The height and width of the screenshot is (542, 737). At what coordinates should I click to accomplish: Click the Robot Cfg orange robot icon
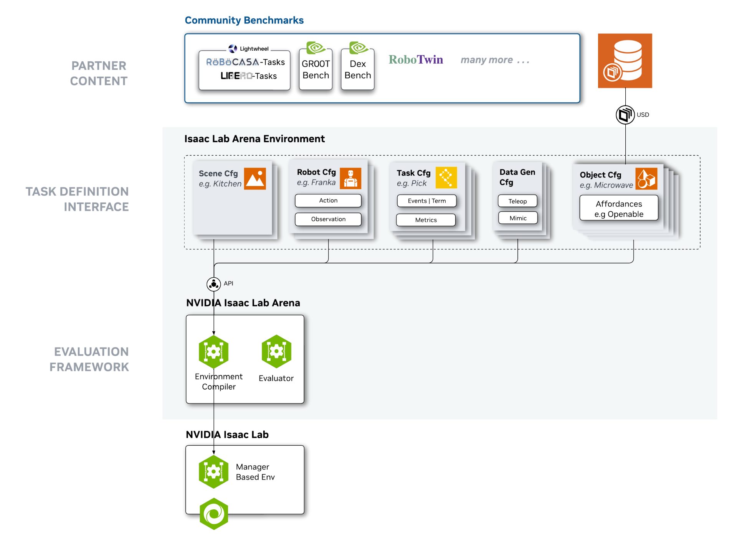click(x=350, y=178)
